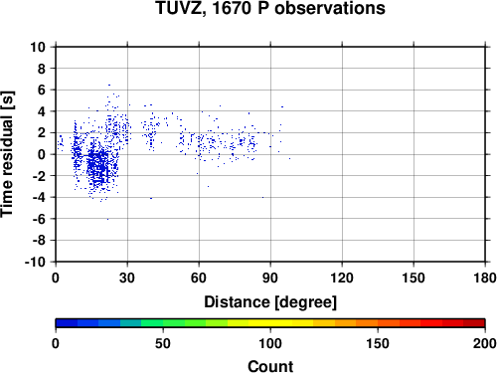Click the x-axis tick label '30'
497x373 pixels.
127,278
